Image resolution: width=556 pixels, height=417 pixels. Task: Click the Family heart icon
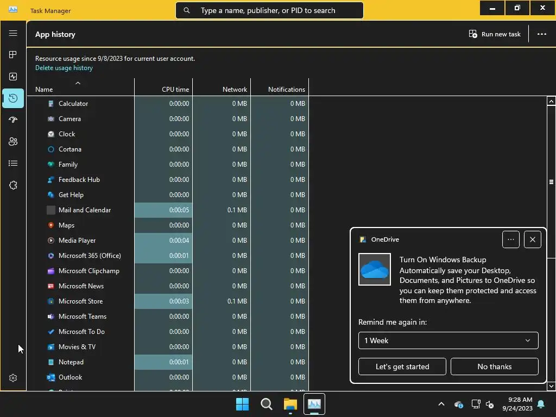51,165
